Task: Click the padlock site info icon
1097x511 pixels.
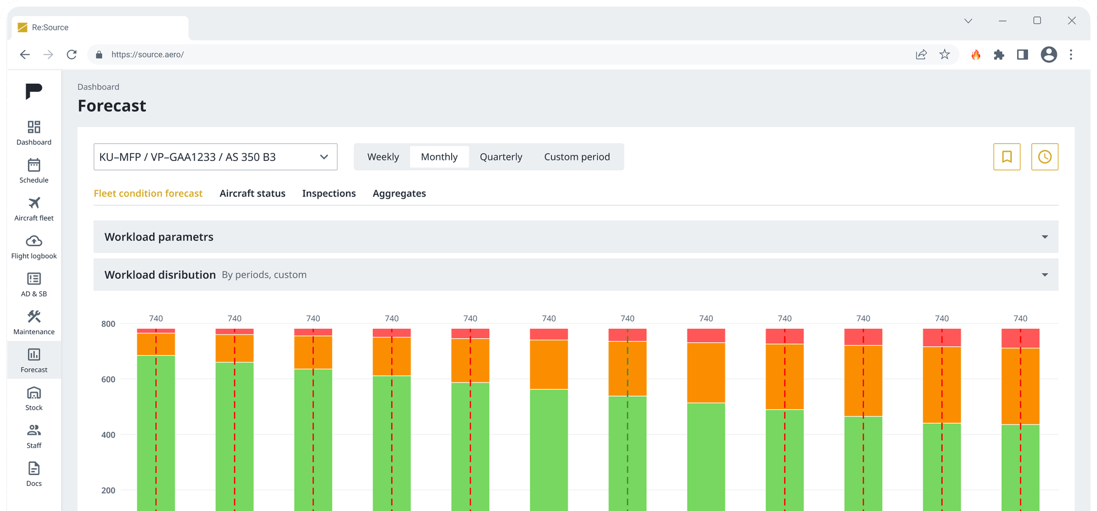Action: [99, 55]
